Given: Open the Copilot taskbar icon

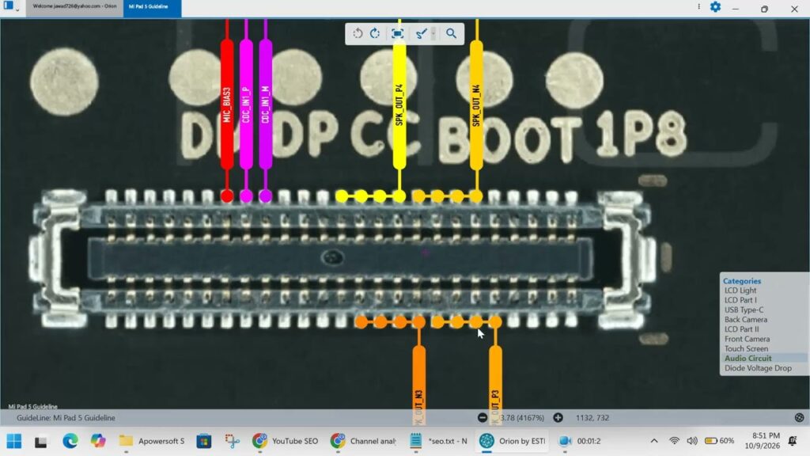Looking at the screenshot, I should pos(98,441).
